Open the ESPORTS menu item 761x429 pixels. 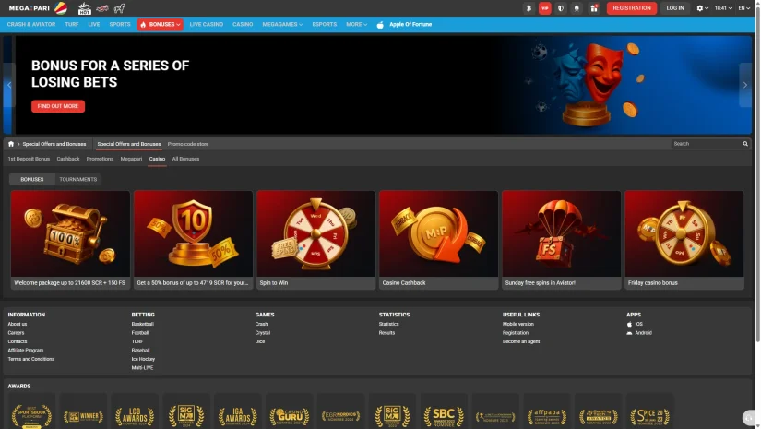324,24
